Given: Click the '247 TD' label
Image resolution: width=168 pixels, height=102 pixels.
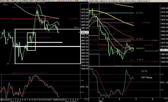Looking at the screenshot, I should click(144, 71).
